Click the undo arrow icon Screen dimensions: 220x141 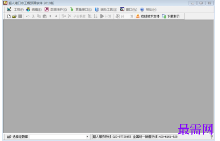28,16
